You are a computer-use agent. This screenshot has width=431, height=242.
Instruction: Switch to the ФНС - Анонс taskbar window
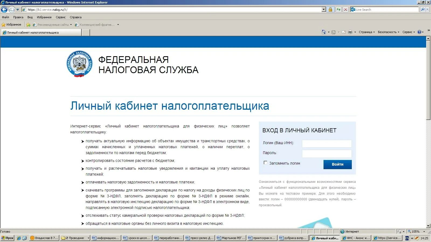coord(356,238)
